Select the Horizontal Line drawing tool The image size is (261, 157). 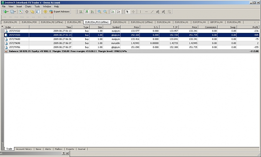[146, 12]
